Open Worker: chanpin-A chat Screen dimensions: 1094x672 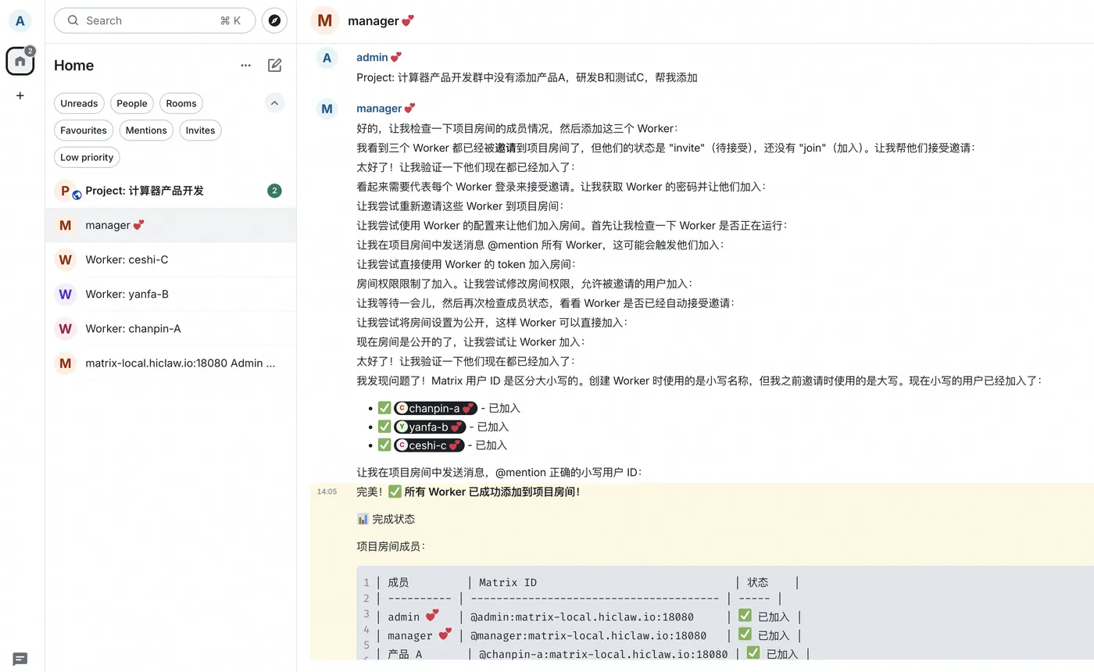pos(170,328)
